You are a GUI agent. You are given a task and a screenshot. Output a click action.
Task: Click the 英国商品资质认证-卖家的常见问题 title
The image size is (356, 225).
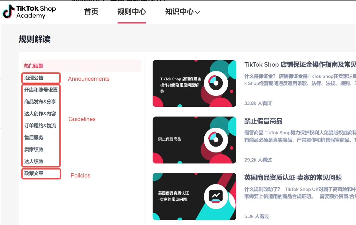[293, 178]
